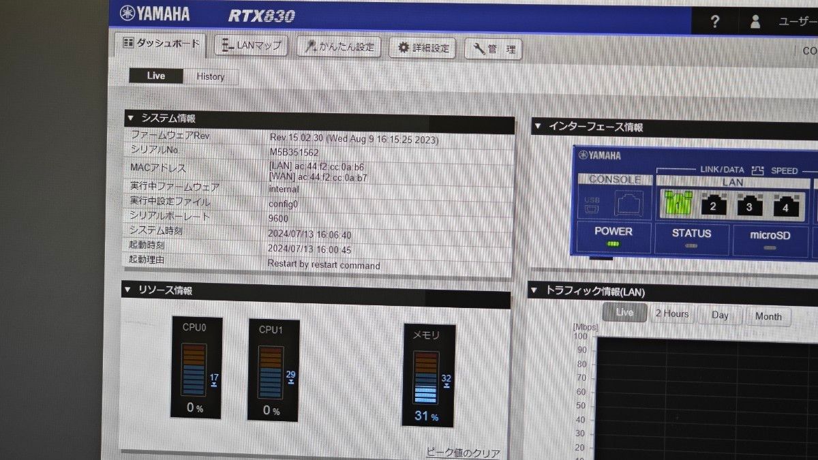The width and height of the screenshot is (818, 460).
Task: Switch to the LANマップ tab
Action: coord(251,46)
